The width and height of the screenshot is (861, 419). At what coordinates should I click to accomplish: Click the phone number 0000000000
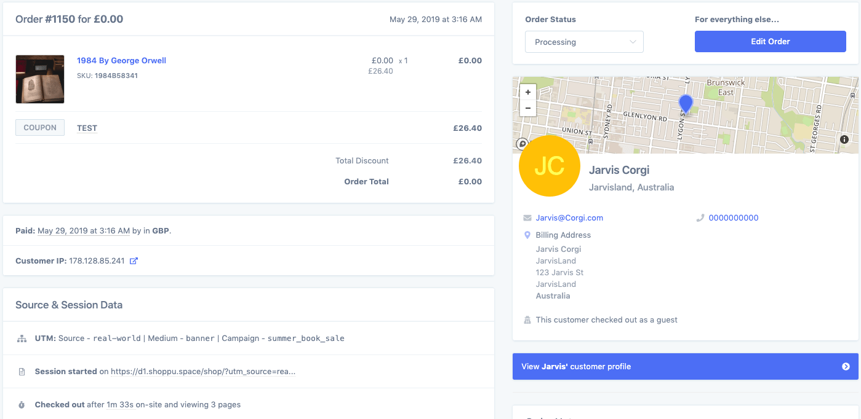734,218
